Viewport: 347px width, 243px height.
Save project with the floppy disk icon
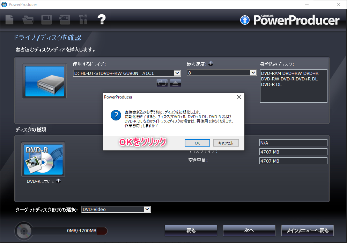46,19
